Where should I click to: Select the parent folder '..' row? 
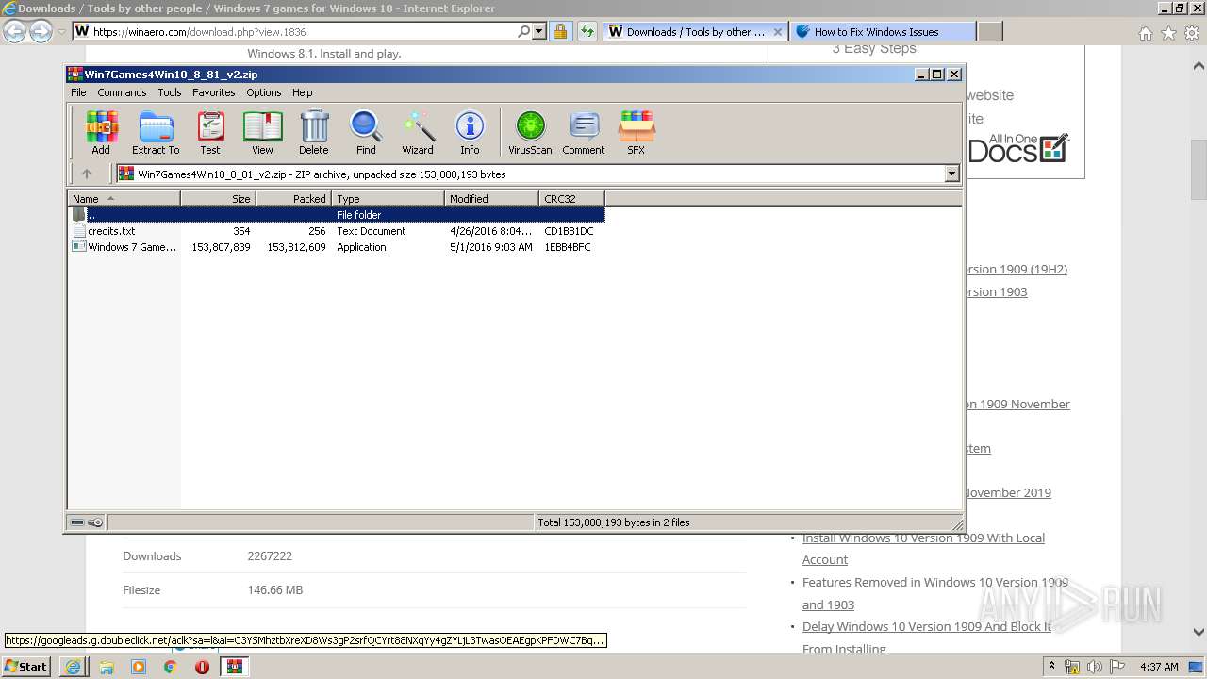[338, 214]
